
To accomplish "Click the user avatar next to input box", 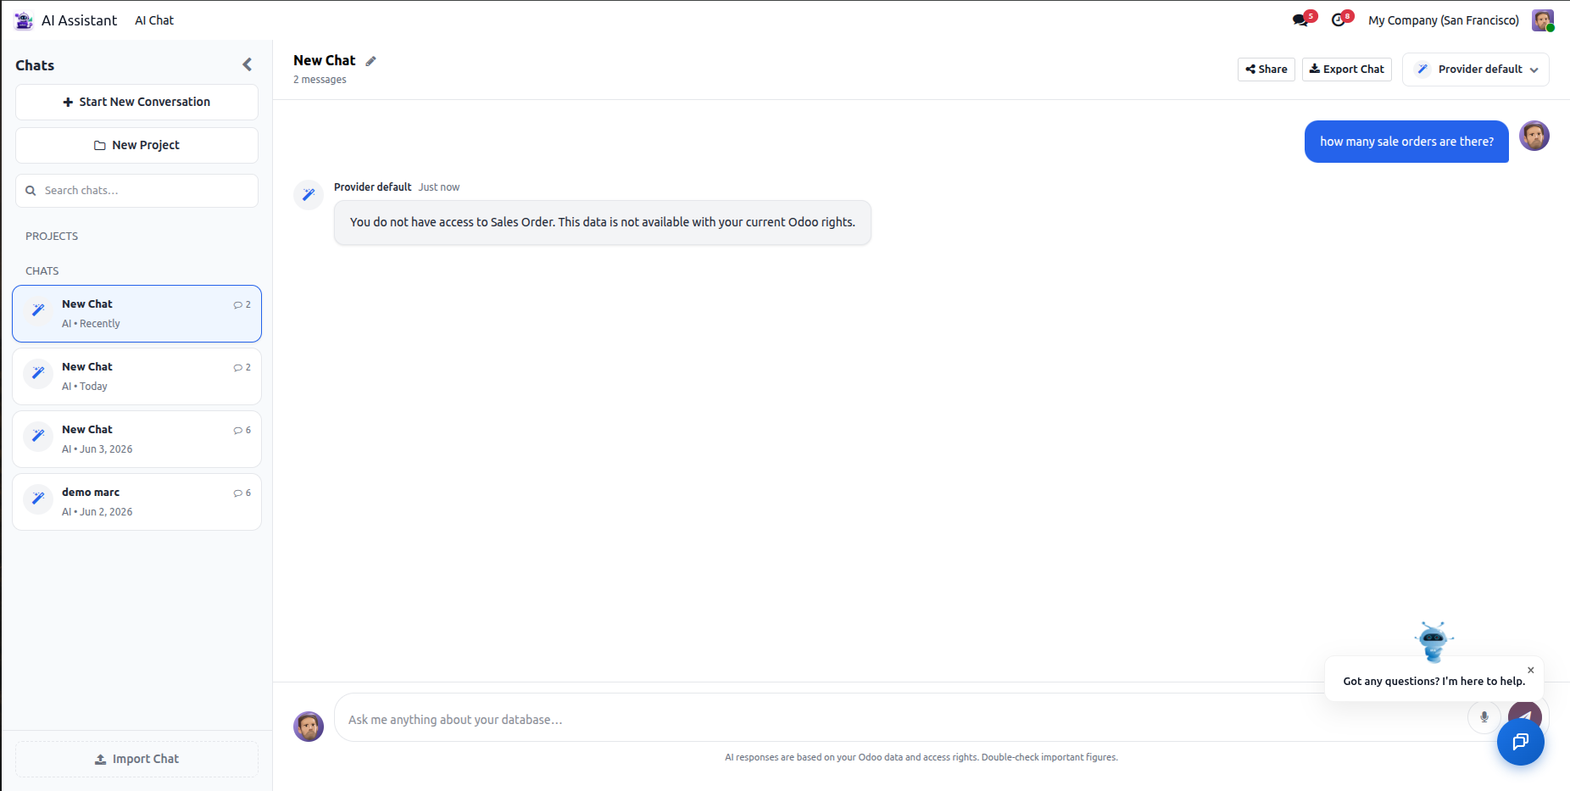I will click(x=309, y=727).
